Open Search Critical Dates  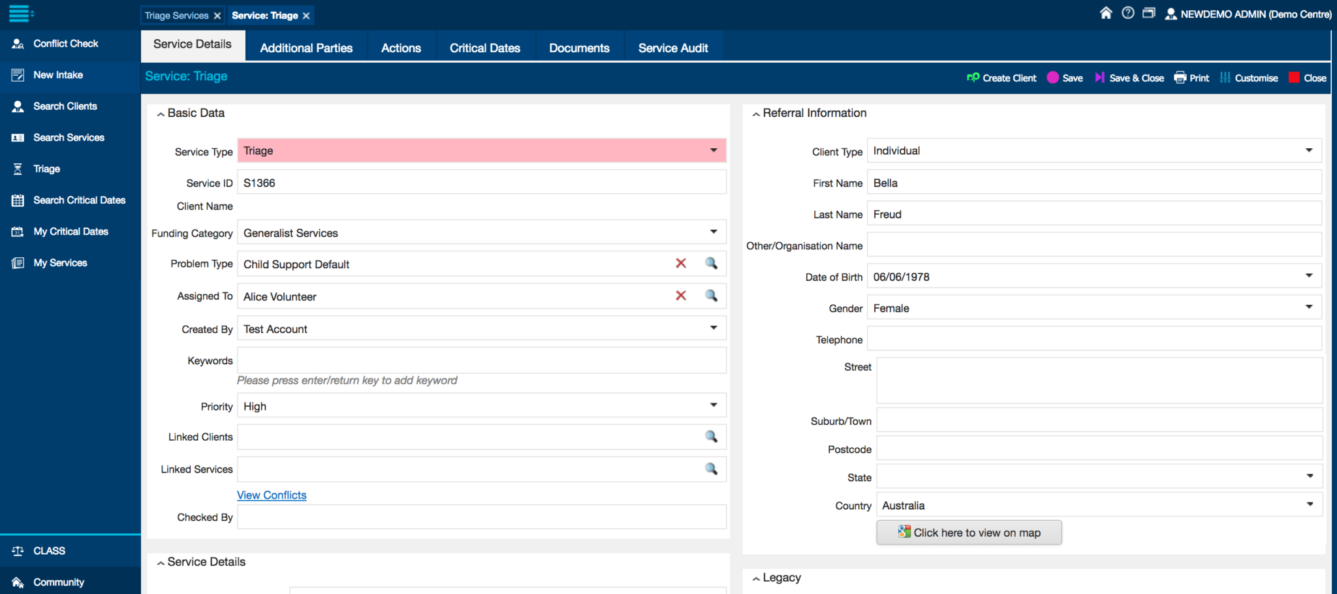pos(79,200)
